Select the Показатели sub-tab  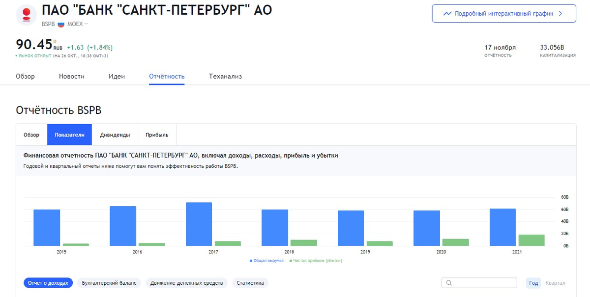pos(69,135)
